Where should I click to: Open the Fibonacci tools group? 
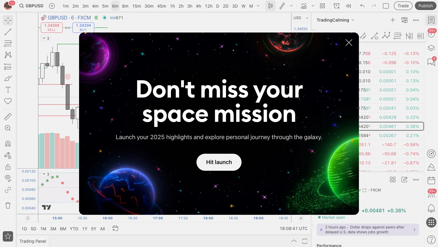point(8,43)
